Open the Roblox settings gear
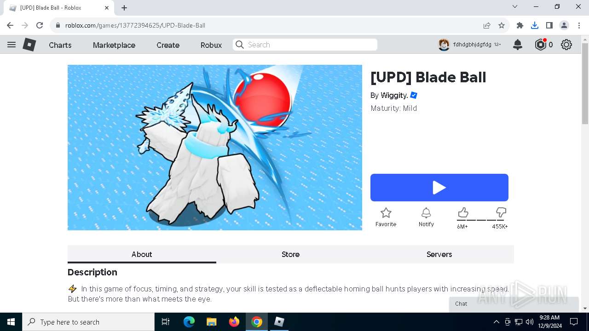This screenshot has width=589, height=331. coord(566,45)
